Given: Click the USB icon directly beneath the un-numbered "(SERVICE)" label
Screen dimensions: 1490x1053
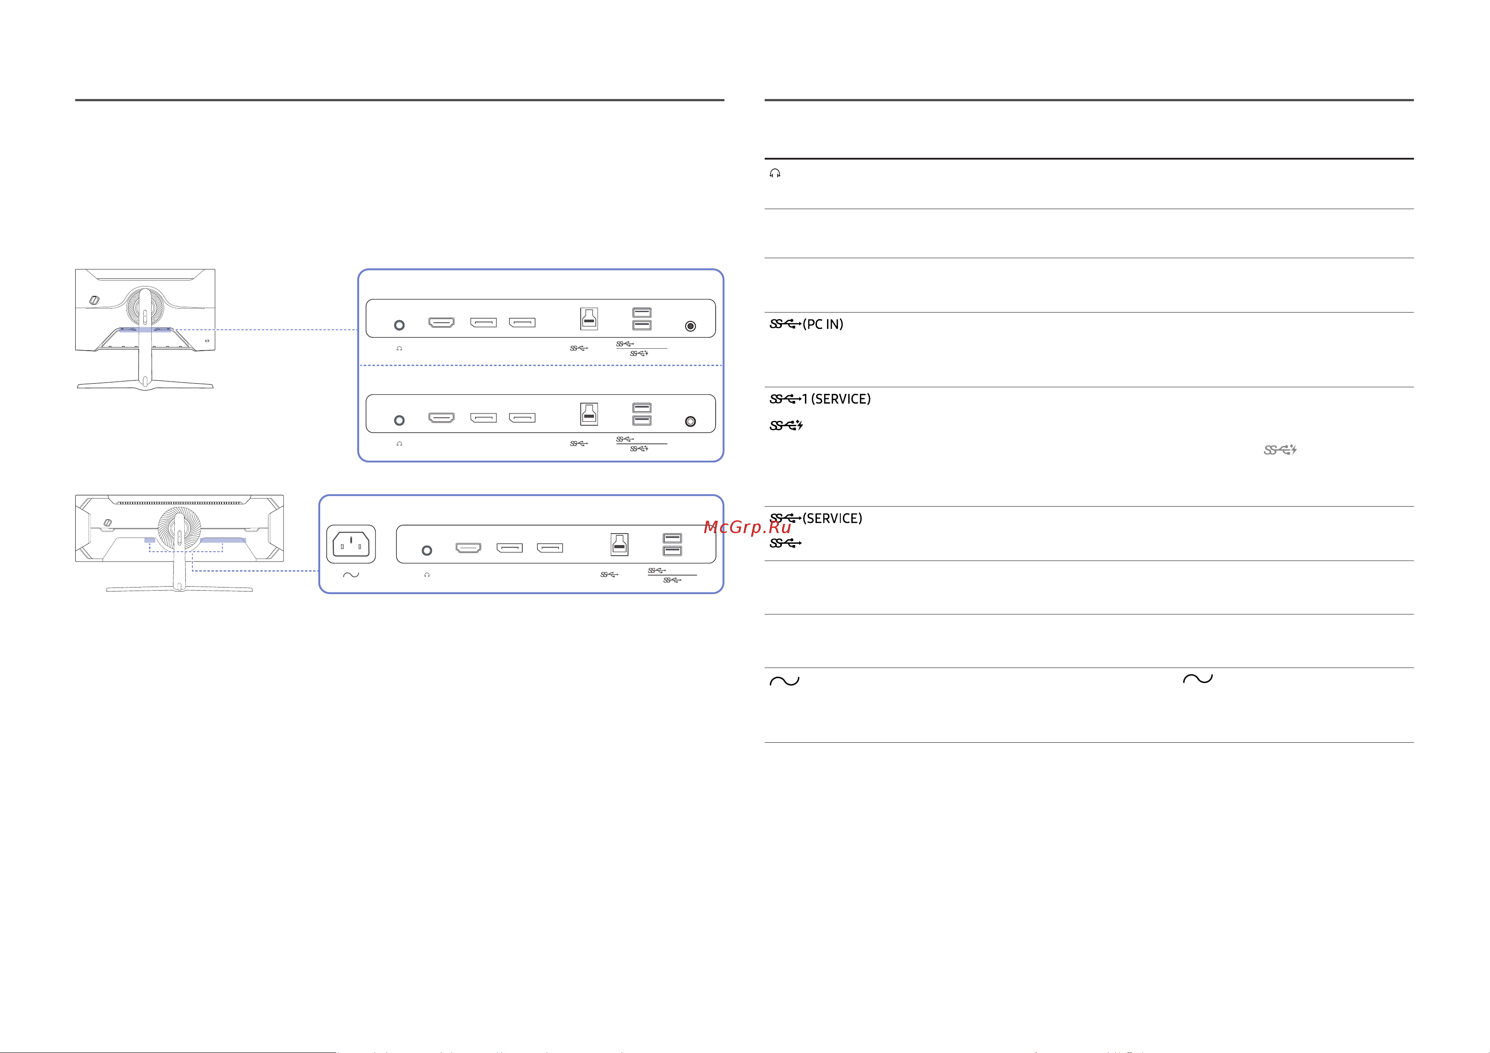Looking at the screenshot, I should click(785, 543).
